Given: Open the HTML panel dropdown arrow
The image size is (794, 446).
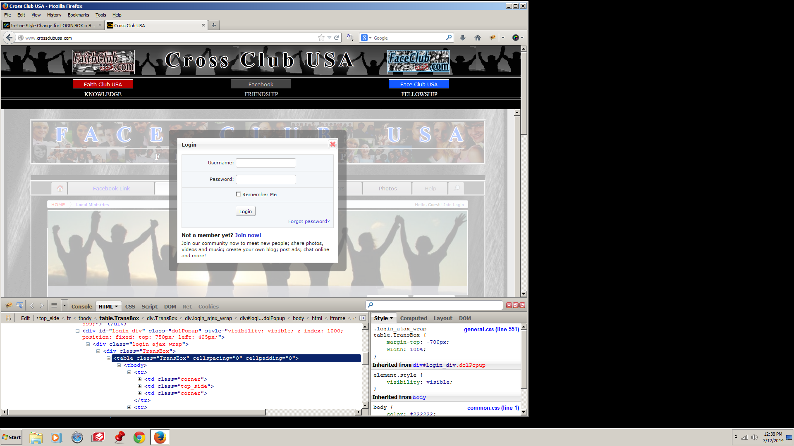Looking at the screenshot, I should [116, 306].
